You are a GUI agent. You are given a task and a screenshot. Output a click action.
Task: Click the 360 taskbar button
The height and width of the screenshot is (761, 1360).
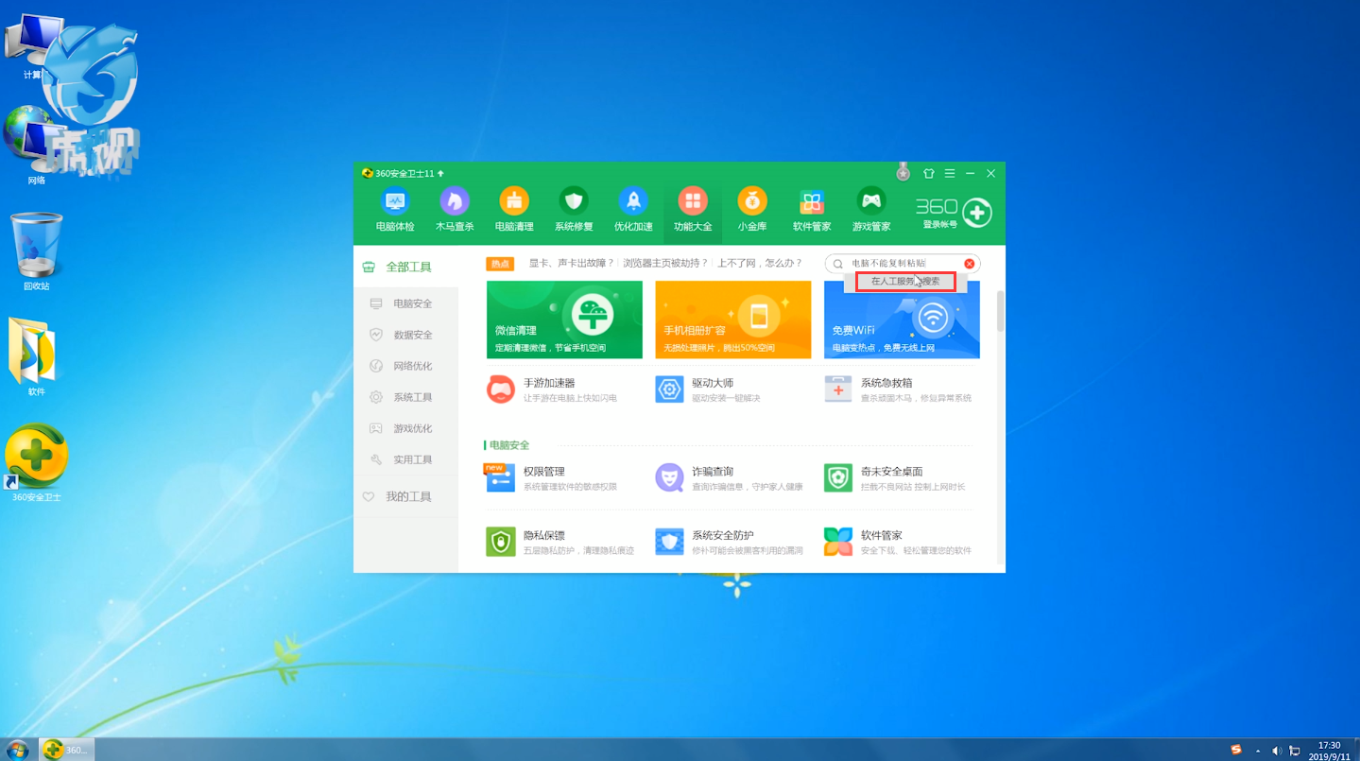67,750
